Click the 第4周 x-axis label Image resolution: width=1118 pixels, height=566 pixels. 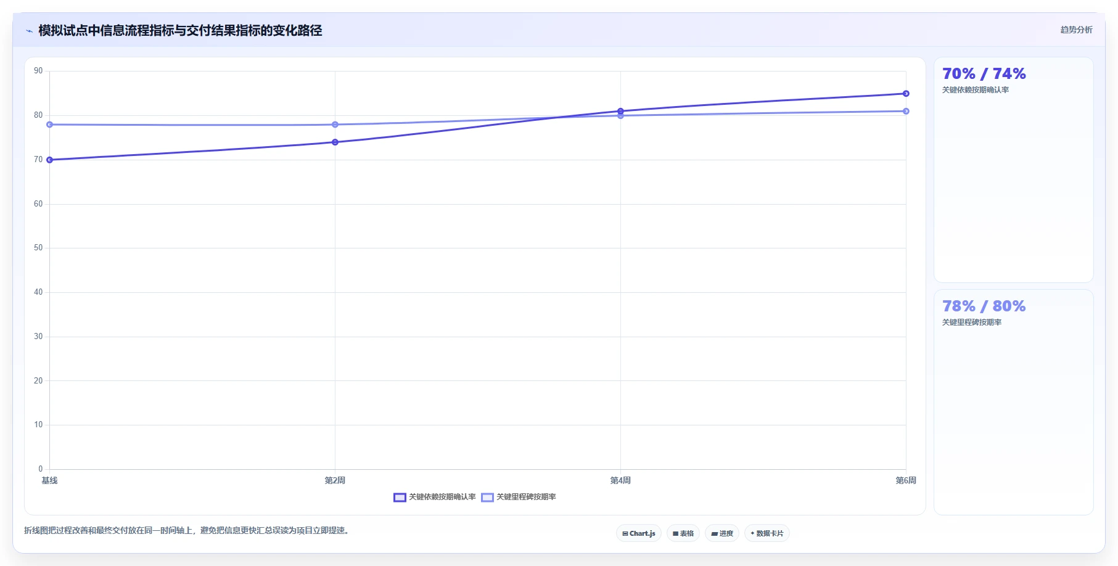click(620, 480)
